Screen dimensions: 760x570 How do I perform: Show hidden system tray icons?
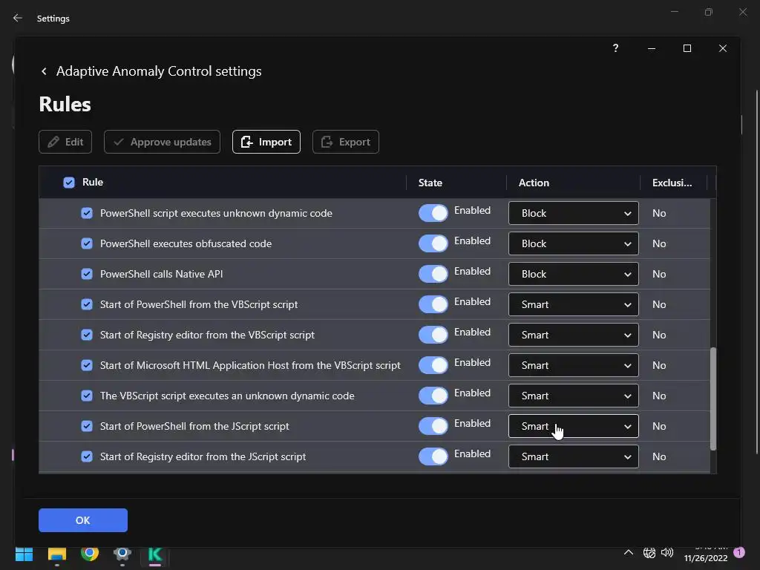(x=628, y=553)
